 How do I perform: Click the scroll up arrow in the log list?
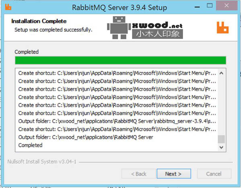coord(221,73)
